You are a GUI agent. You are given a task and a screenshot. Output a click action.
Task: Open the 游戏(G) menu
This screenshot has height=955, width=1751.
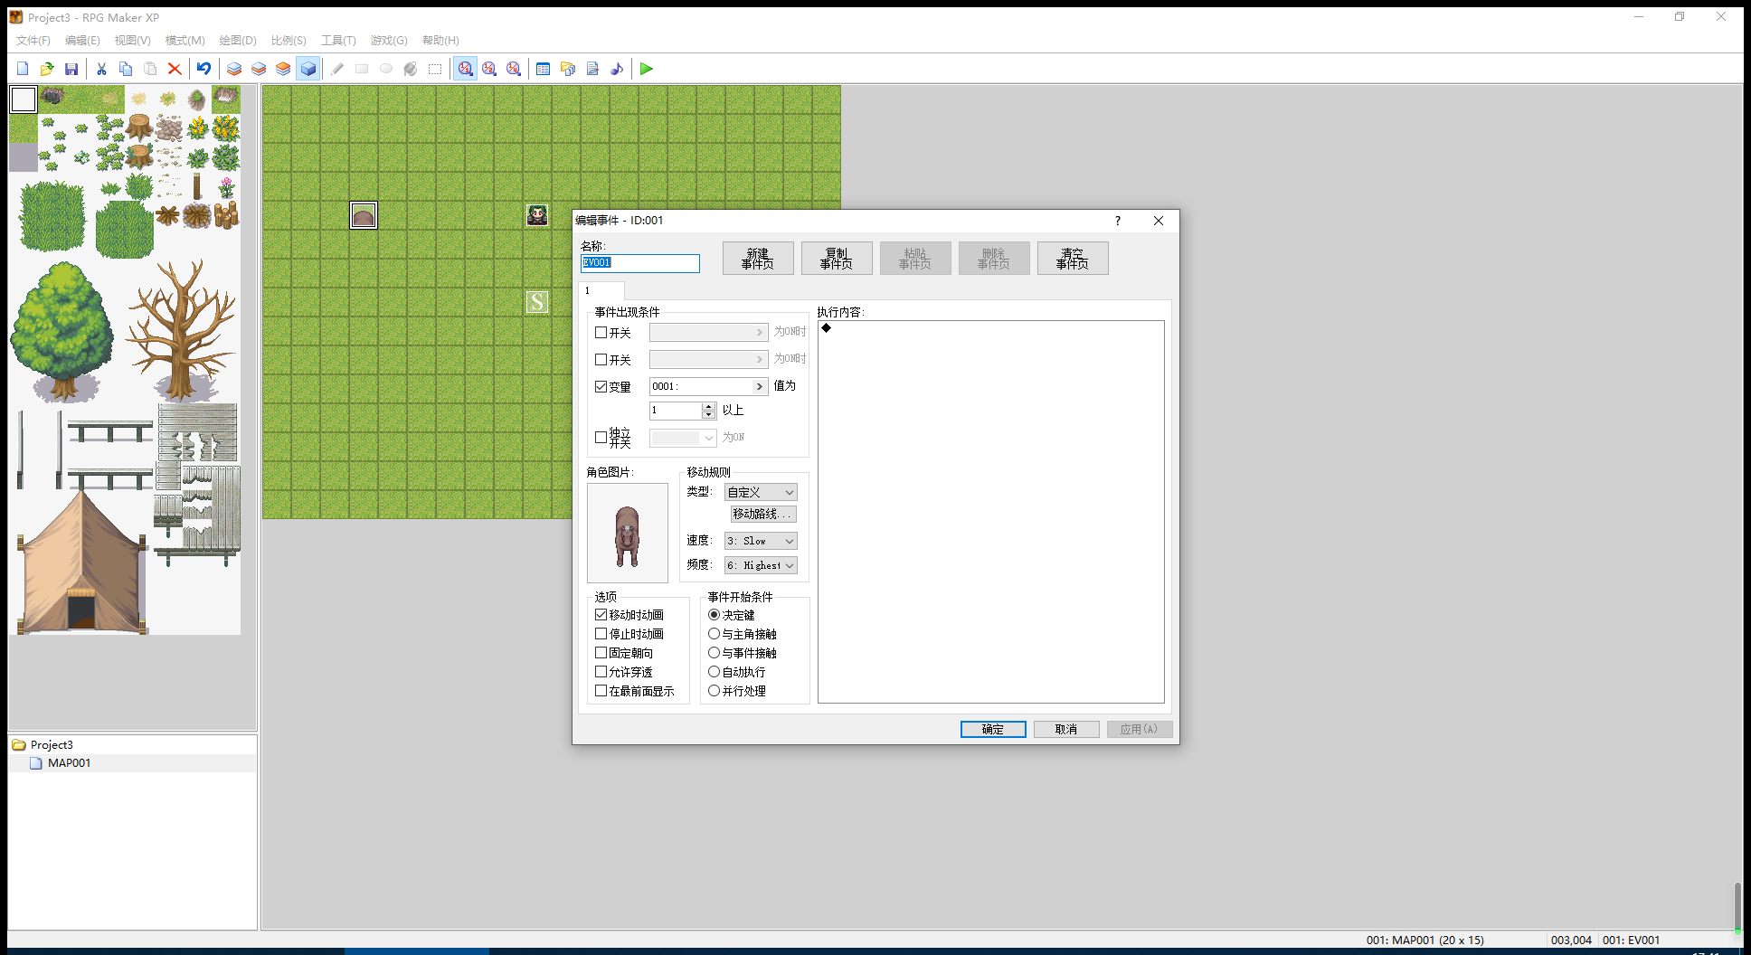(389, 41)
